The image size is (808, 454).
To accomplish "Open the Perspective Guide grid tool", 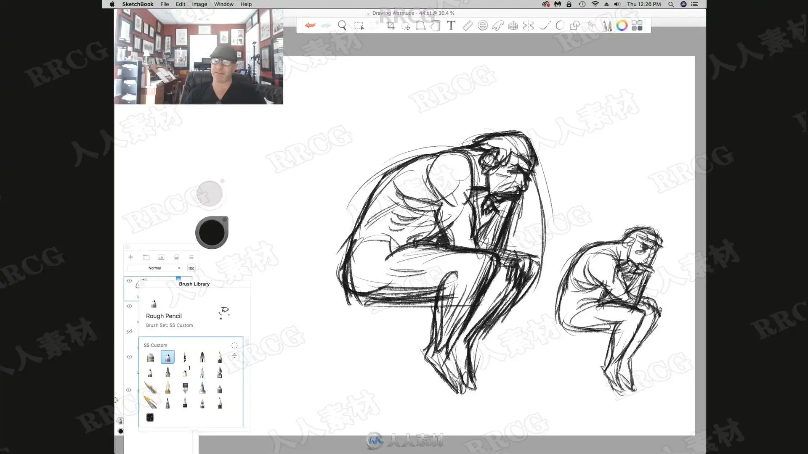I will 513,26.
